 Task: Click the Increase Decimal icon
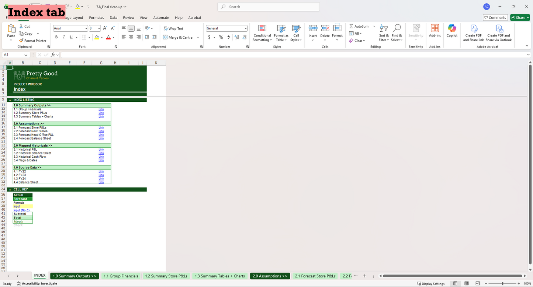[236, 37]
